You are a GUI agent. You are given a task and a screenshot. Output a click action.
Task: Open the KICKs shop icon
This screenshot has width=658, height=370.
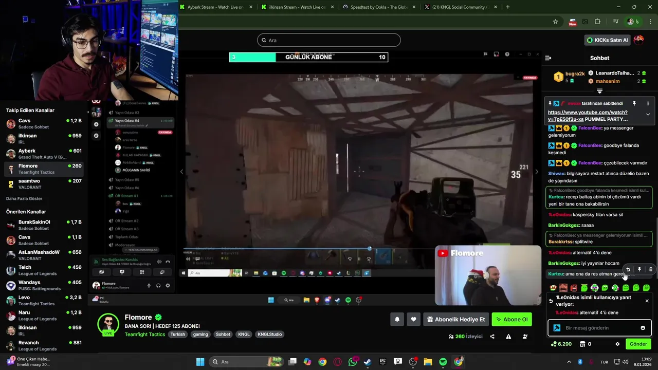tap(583, 344)
